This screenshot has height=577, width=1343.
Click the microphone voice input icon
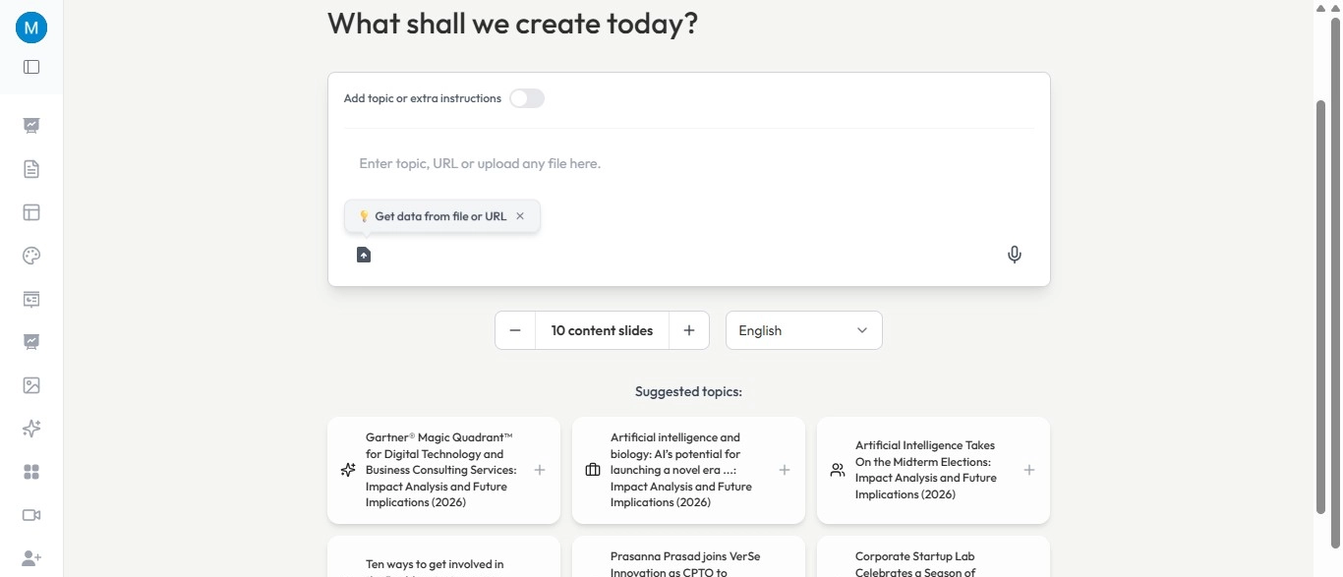(x=1015, y=255)
